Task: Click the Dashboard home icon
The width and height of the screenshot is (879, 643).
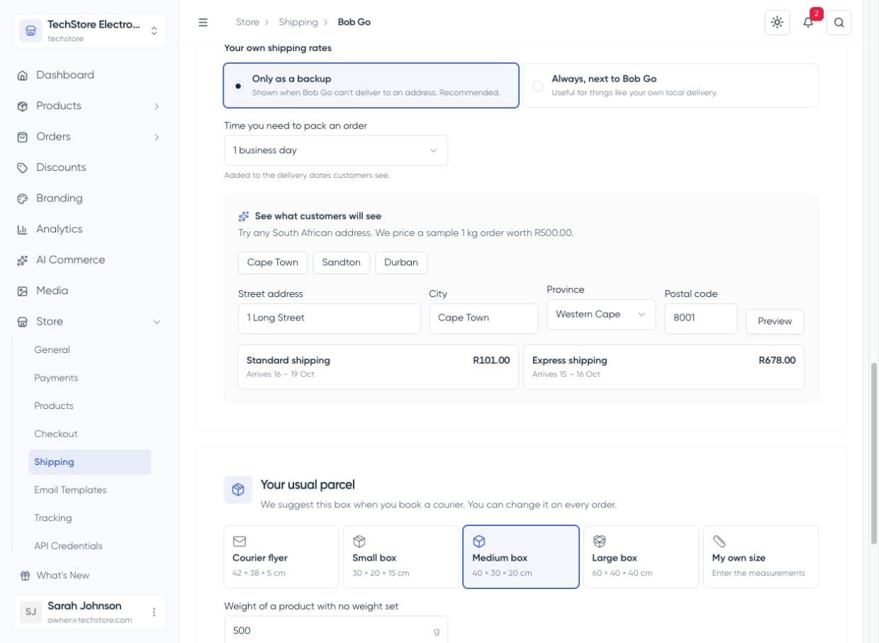Action: click(x=23, y=75)
